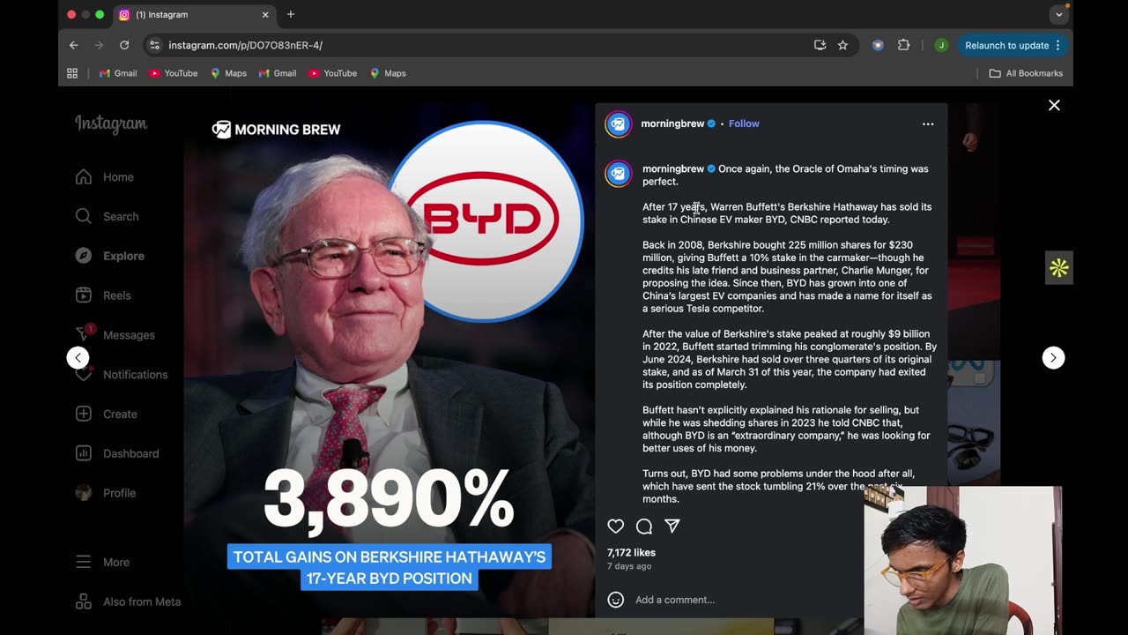Click the Instagram logo in sidebar

pos(111,124)
